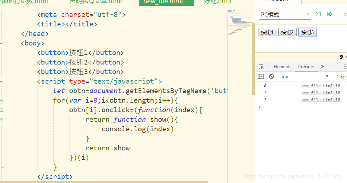
Task: Switch to the Elements devtools tab
Action: coord(282,67)
